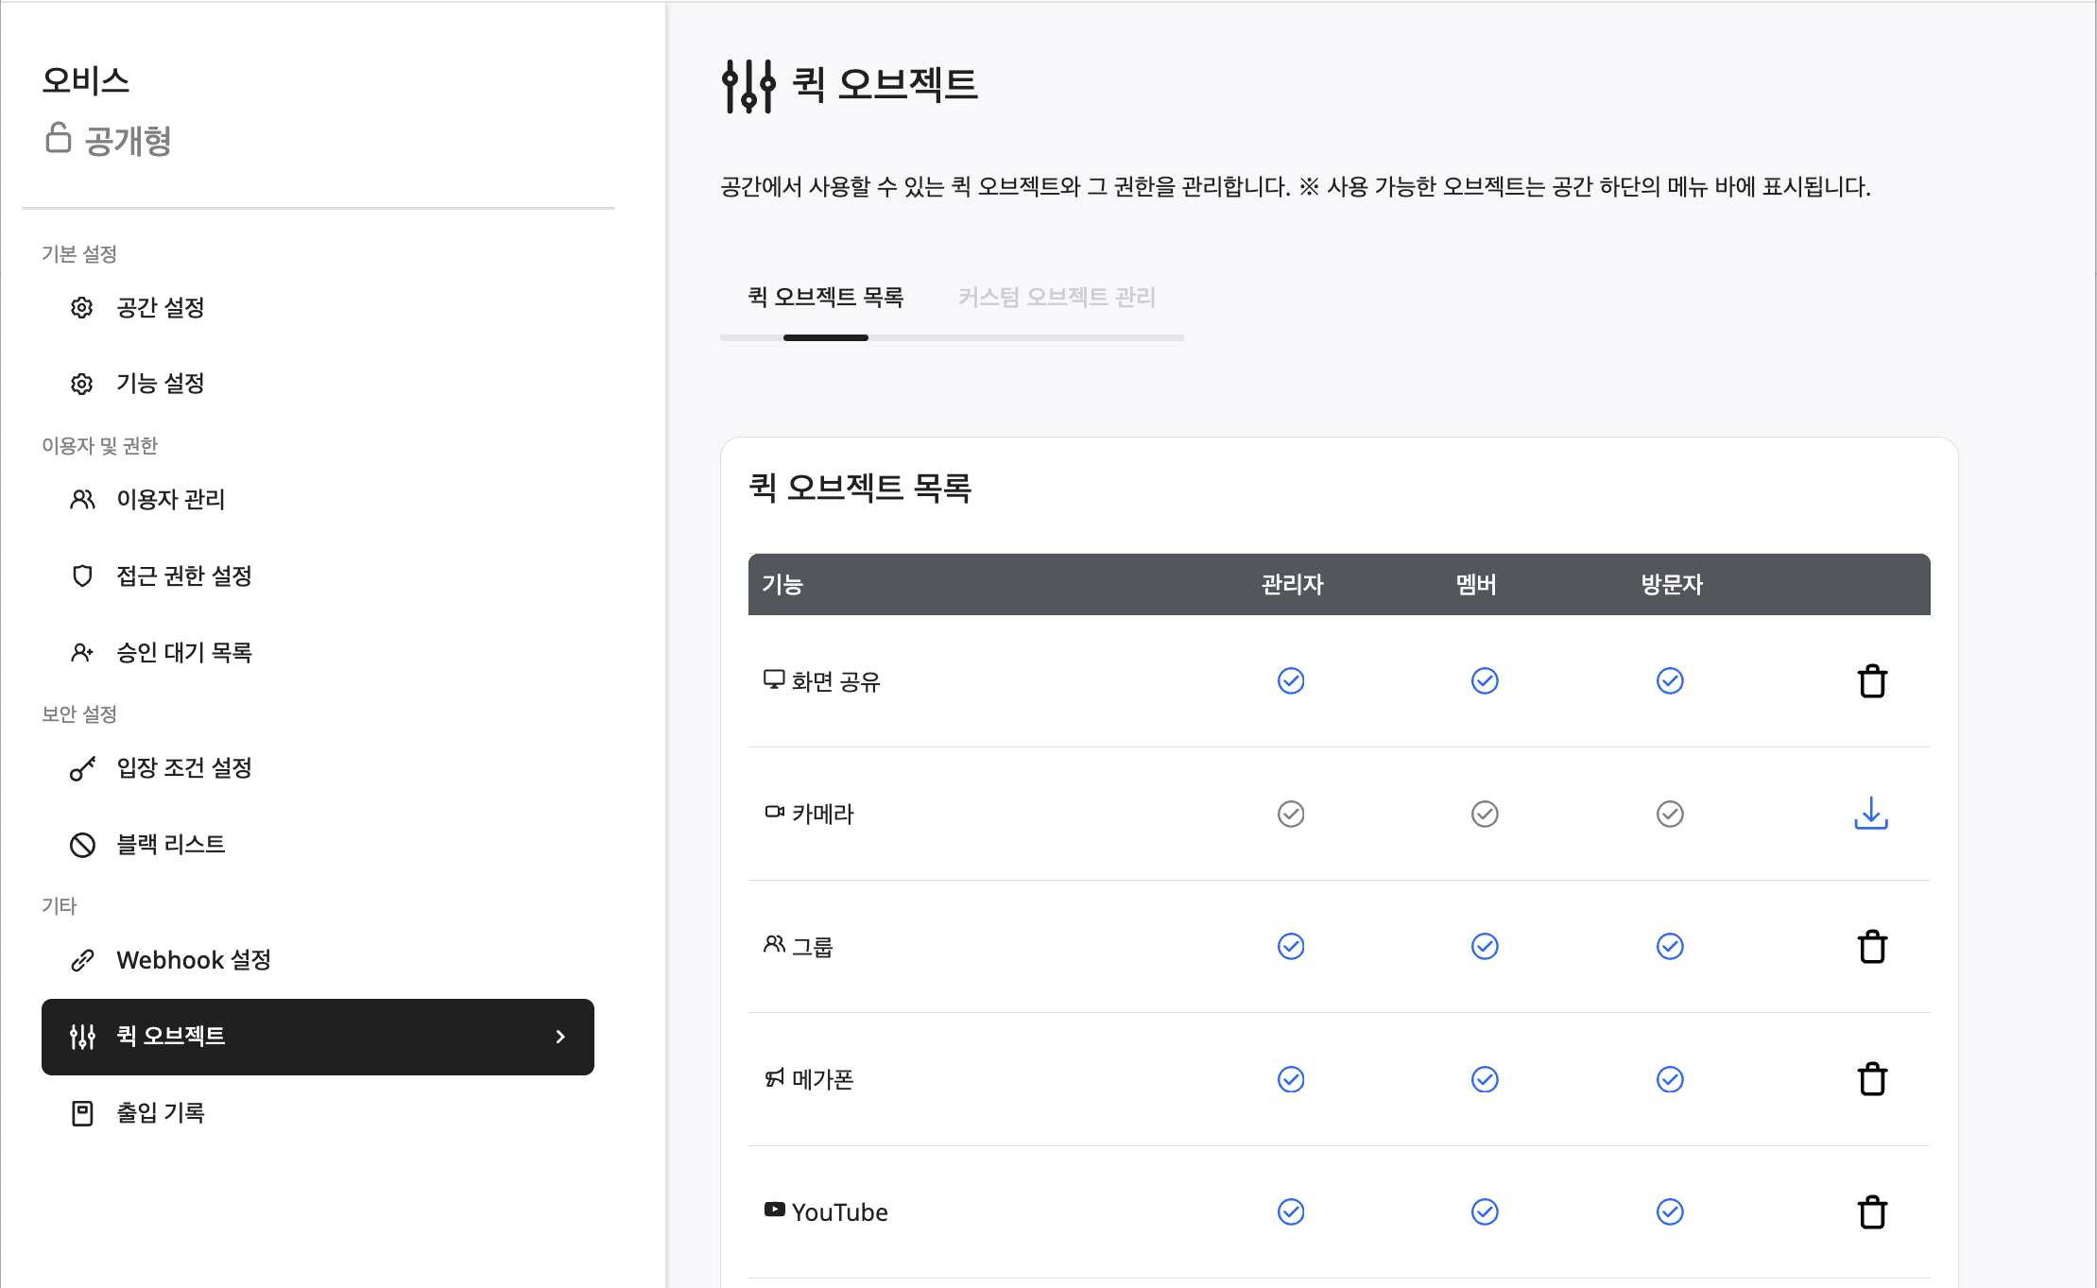
Task: Click download icon on 카메라 row
Action: tap(1873, 814)
